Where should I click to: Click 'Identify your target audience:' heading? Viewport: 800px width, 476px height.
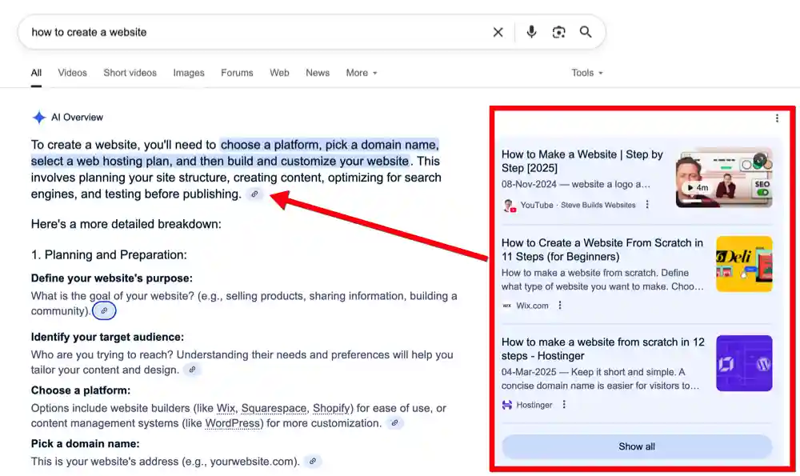107,338
